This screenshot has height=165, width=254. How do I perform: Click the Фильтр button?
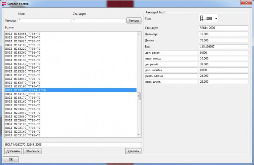[x=134, y=21]
